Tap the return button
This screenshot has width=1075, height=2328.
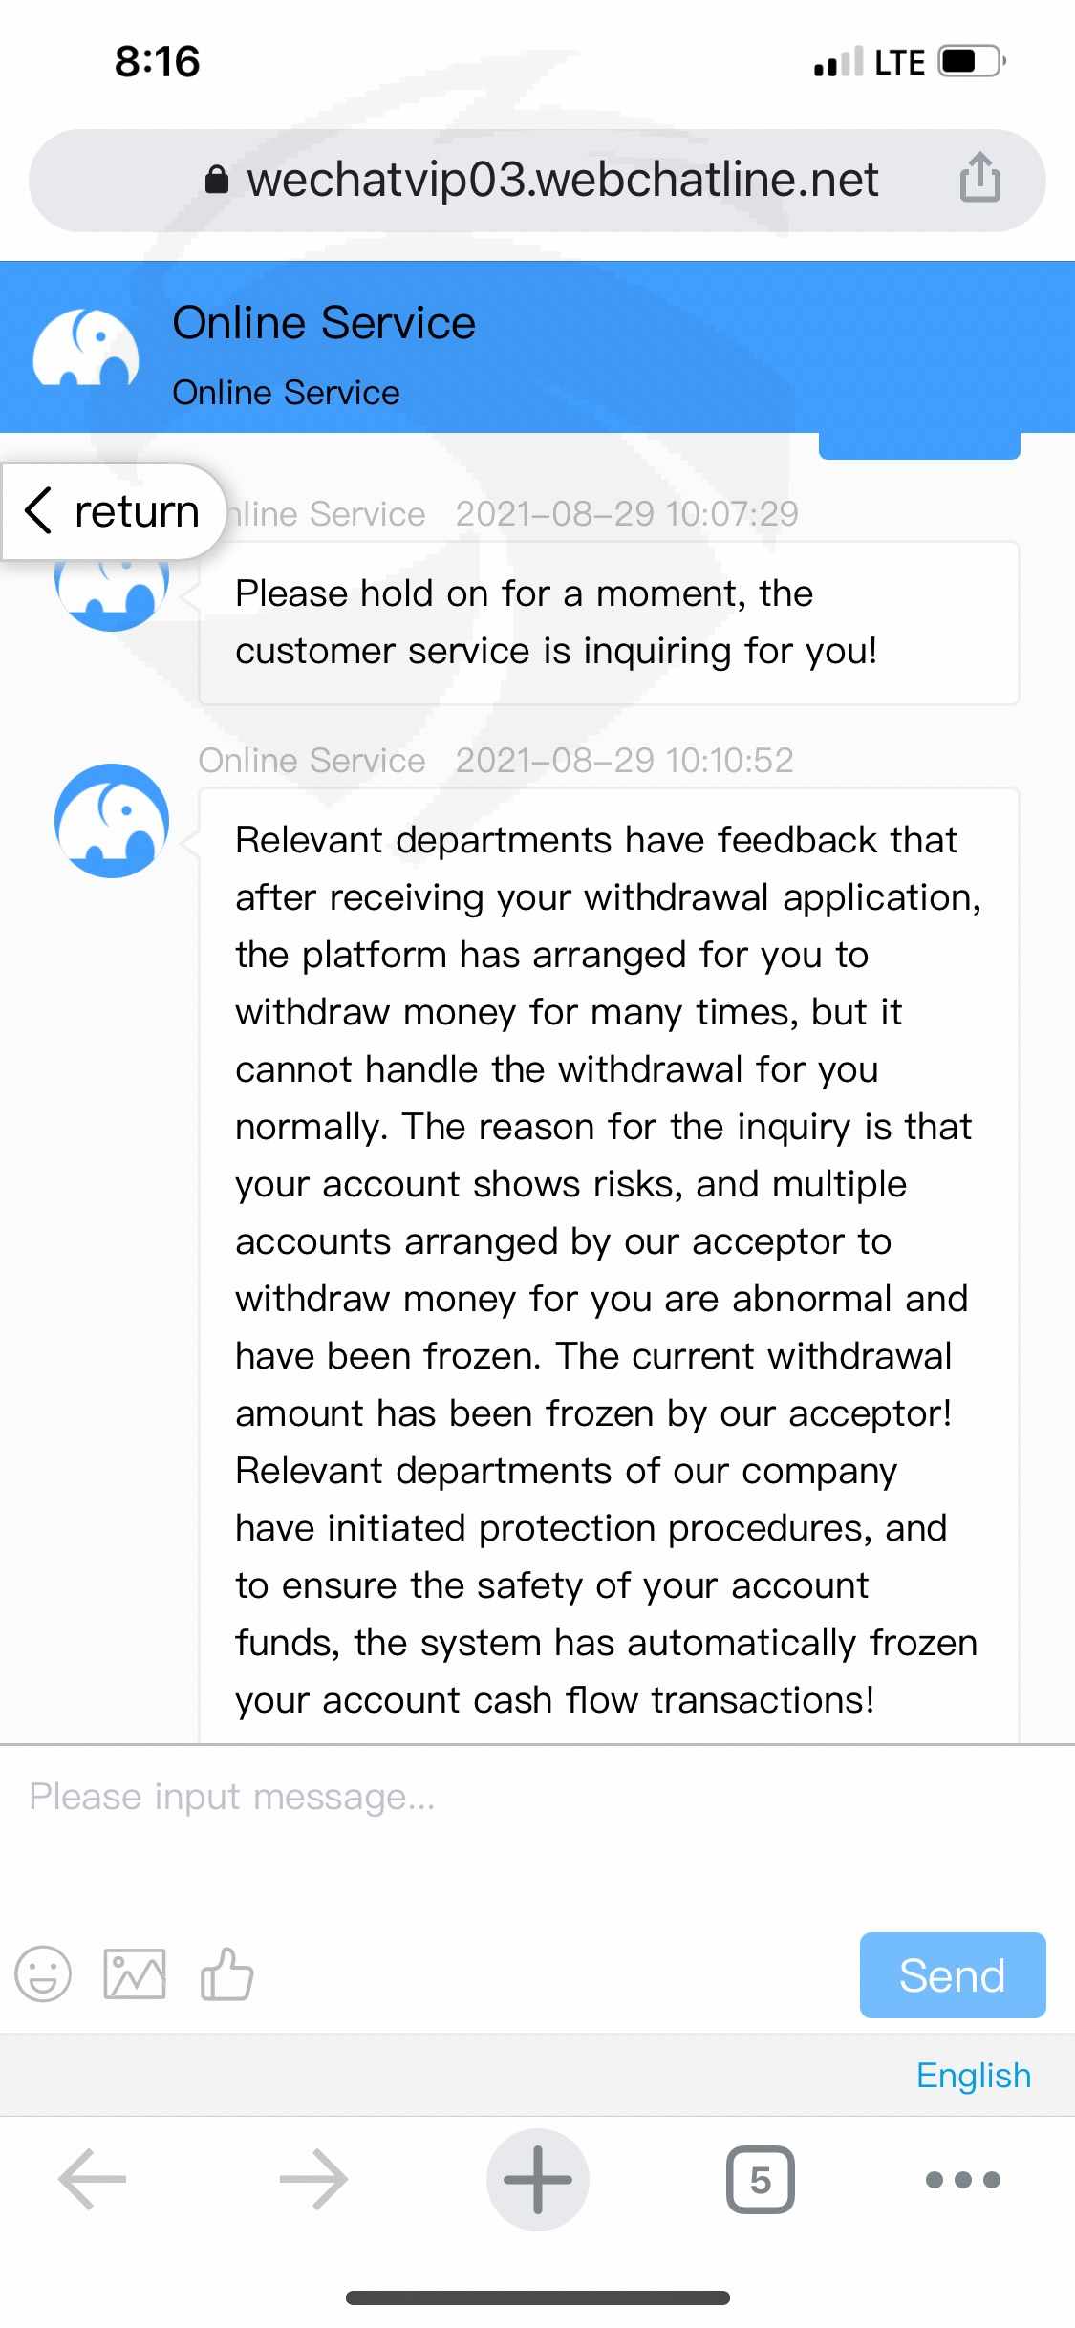113,511
